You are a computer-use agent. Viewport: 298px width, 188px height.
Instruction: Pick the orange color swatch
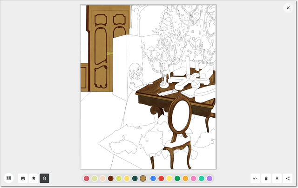point(185,179)
